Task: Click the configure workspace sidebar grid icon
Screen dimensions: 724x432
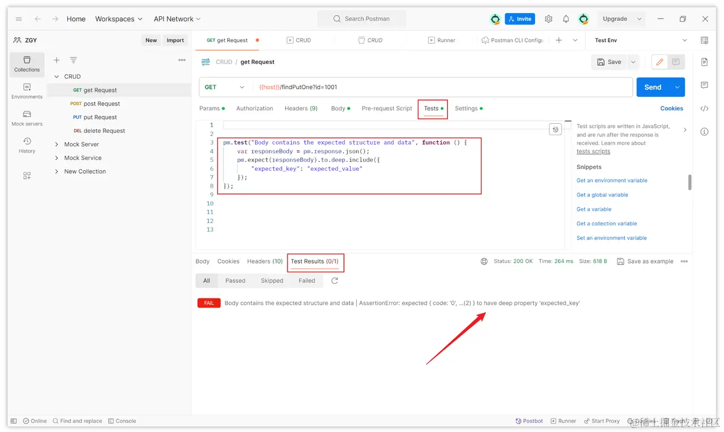Action: [27, 176]
